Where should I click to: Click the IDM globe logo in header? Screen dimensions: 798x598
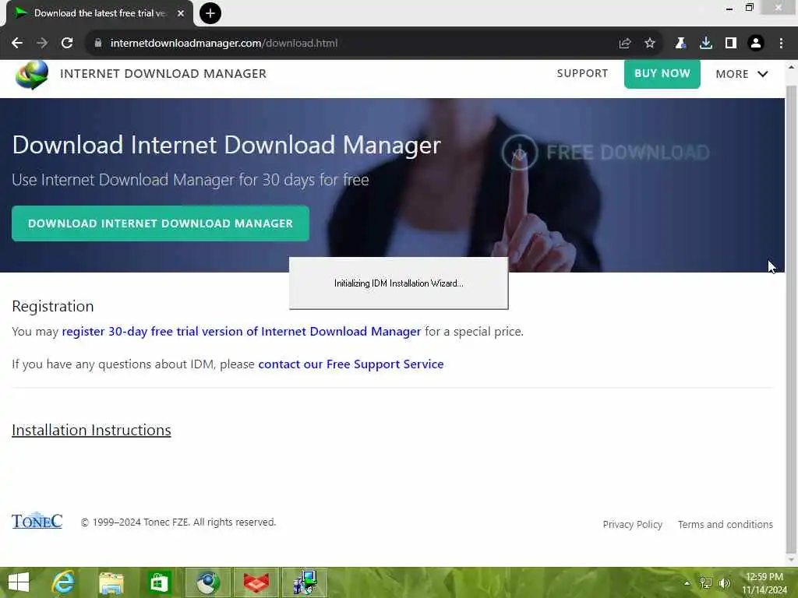[32, 75]
